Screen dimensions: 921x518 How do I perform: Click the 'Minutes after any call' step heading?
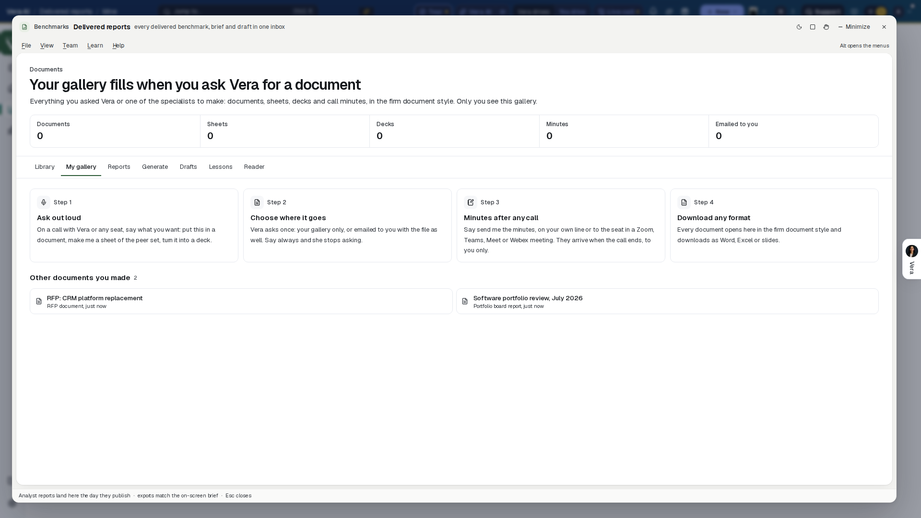click(x=501, y=218)
